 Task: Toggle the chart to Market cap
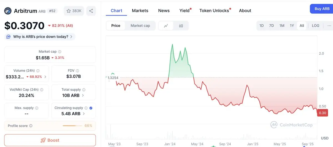140,26
